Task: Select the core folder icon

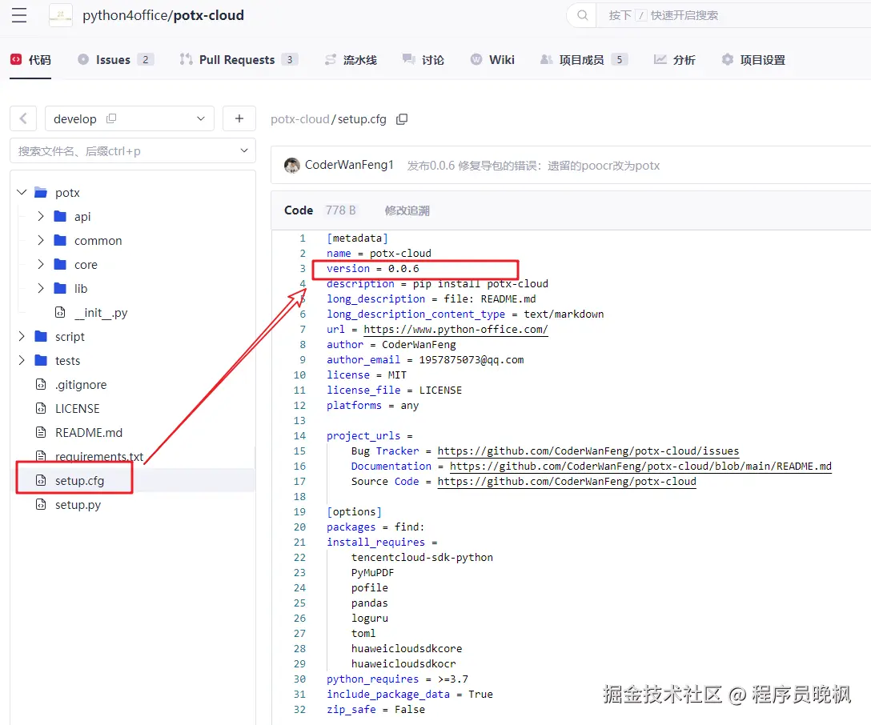Action: click(60, 264)
